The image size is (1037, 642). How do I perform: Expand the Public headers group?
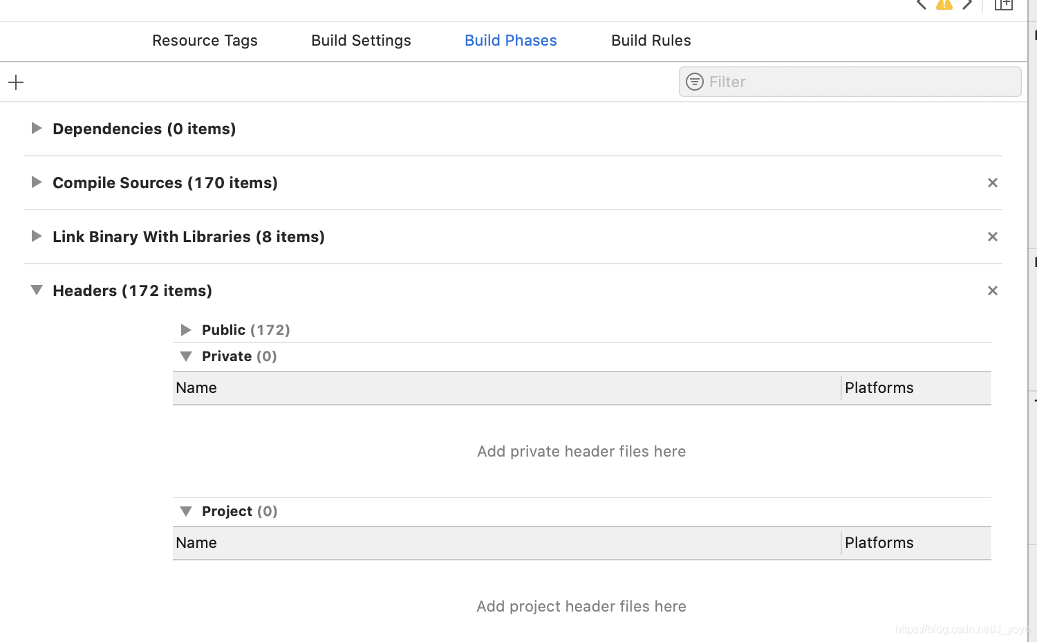click(186, 330)
